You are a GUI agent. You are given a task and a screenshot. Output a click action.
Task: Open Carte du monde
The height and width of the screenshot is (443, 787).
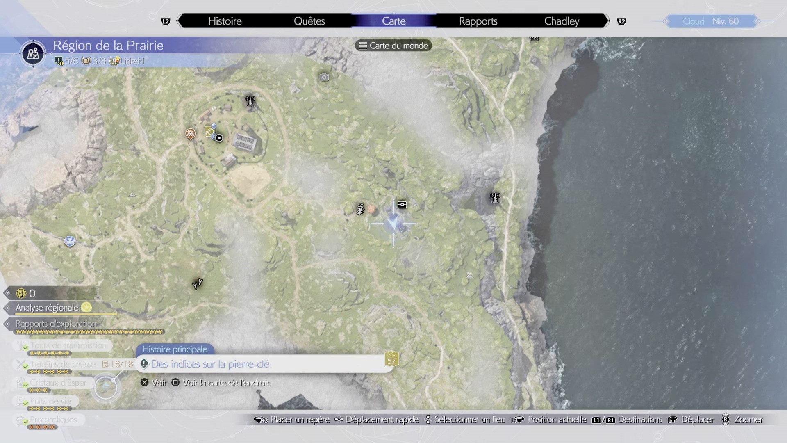pos(393,46)
